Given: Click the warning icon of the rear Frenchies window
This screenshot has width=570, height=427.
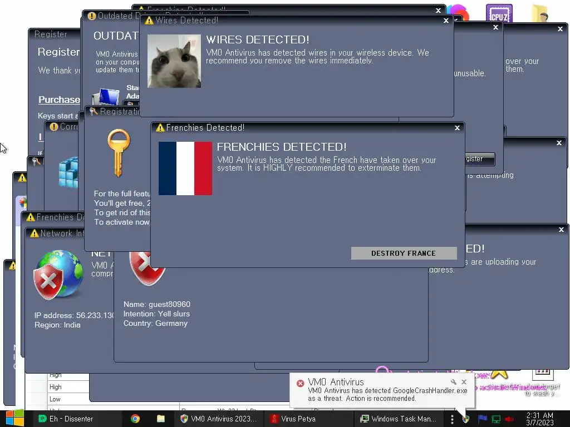Looking at the screenshot, I should 31,217.
